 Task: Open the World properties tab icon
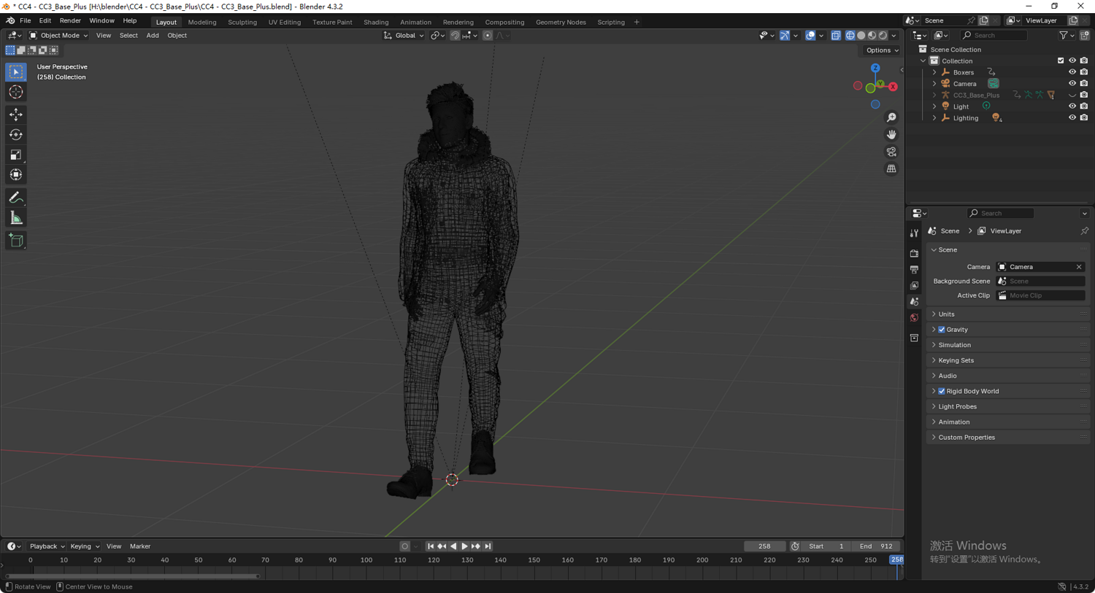click(x=914, y=318)
